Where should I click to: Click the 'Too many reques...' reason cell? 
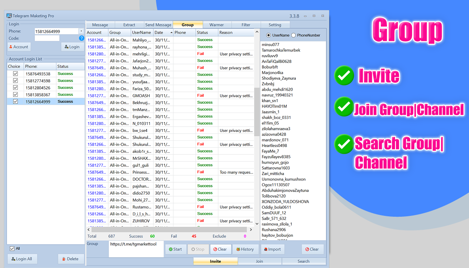236,172
